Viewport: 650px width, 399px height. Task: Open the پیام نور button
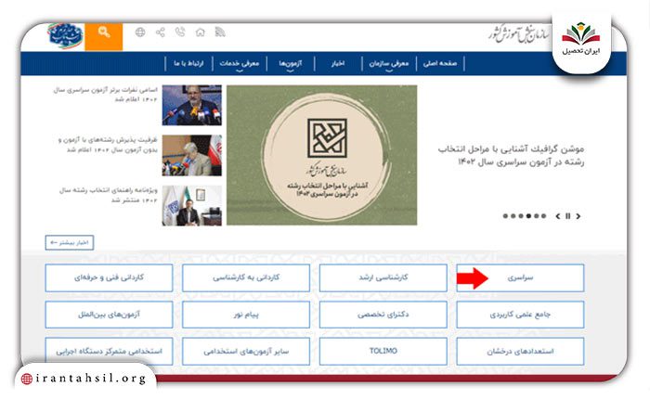[x=246, y=315]
